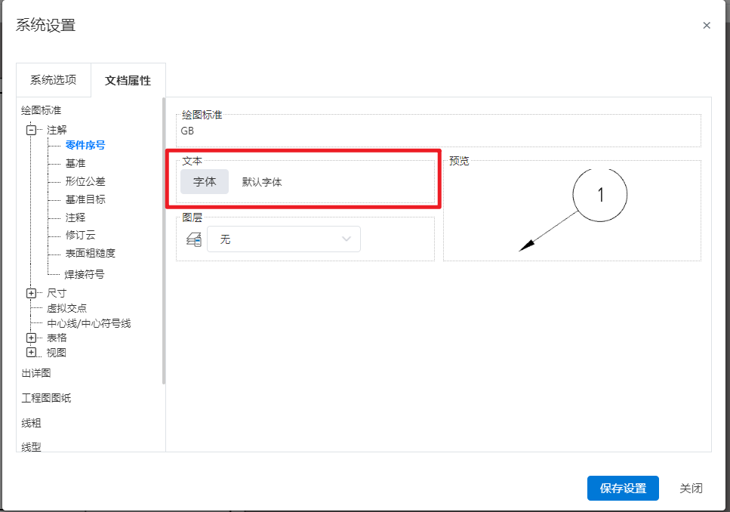Expand the 表格 tree node
The height and width of the screenshot is (512, 730).
click(31, 338)
